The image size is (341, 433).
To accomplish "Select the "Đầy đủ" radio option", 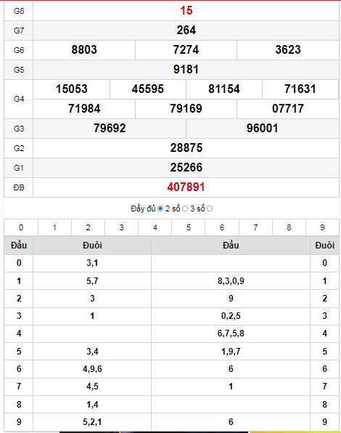I will pos(160,209).
